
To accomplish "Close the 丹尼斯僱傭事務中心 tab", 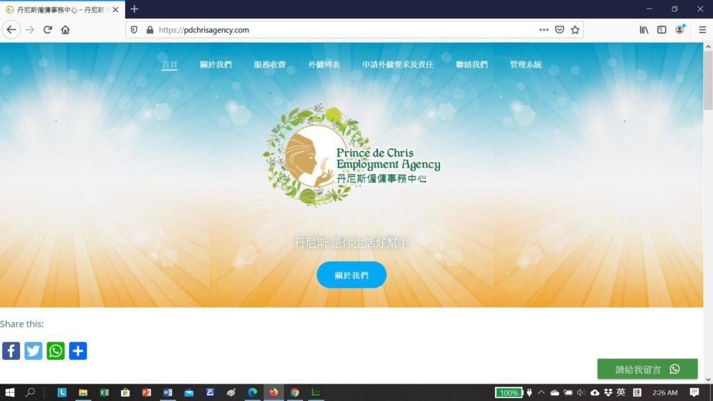I will click(116, 10).
